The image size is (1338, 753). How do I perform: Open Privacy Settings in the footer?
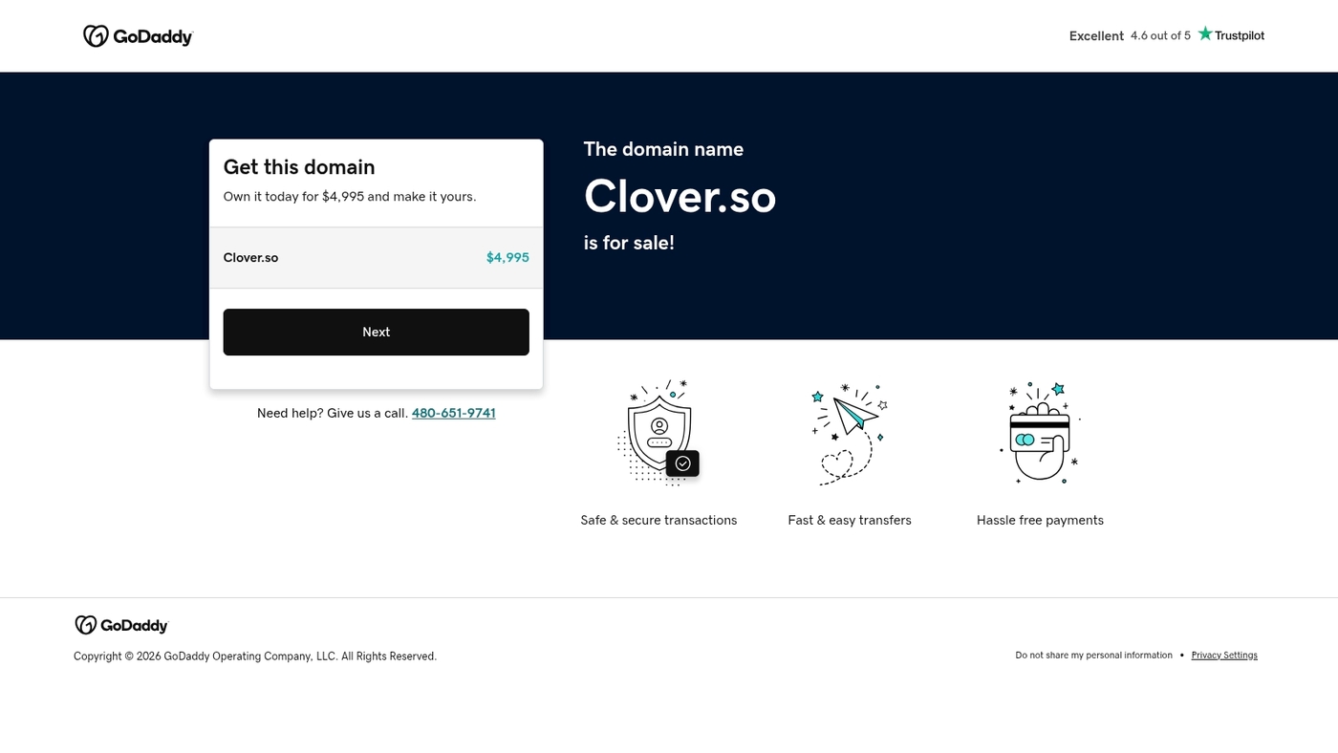pyautogui.click(x=1224, y=655)
